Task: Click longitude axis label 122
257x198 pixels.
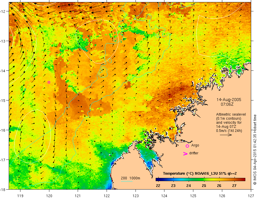Action: 107,196
